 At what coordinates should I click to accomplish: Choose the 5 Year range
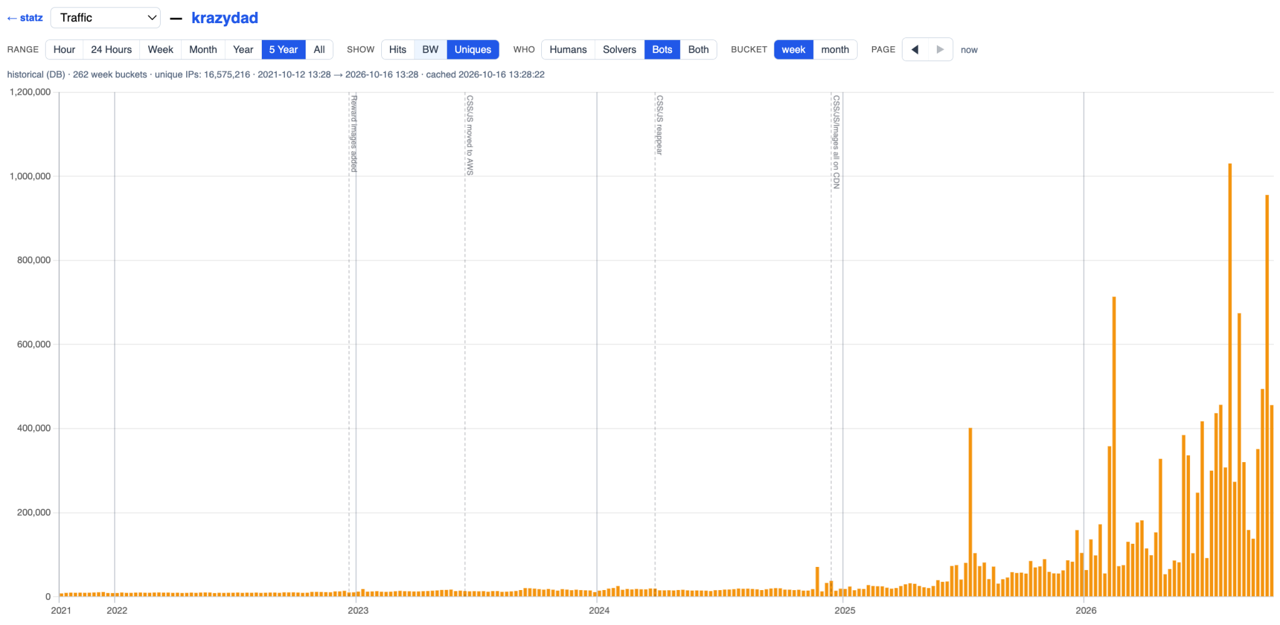283,50
